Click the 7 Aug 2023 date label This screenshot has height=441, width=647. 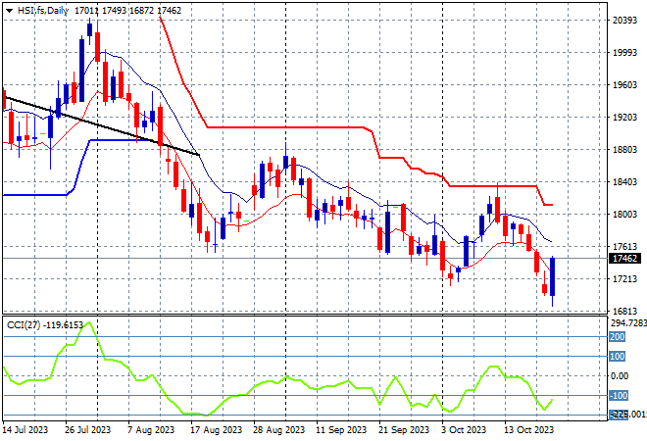151,430
